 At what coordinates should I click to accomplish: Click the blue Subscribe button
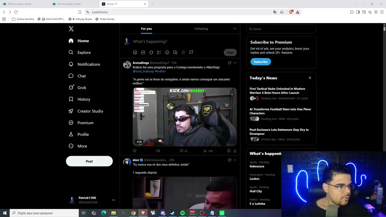[x=261, y=62]
